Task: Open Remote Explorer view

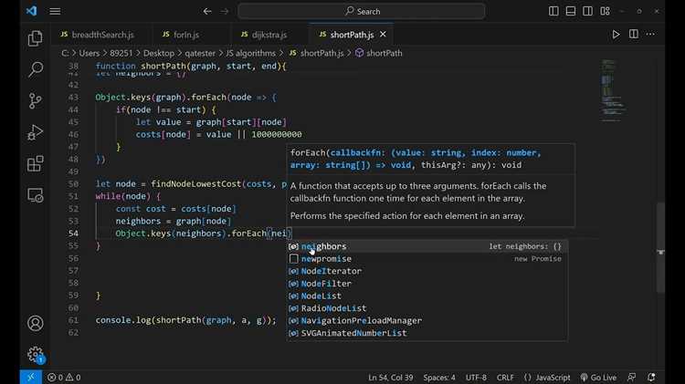Action: coord(35,195)
